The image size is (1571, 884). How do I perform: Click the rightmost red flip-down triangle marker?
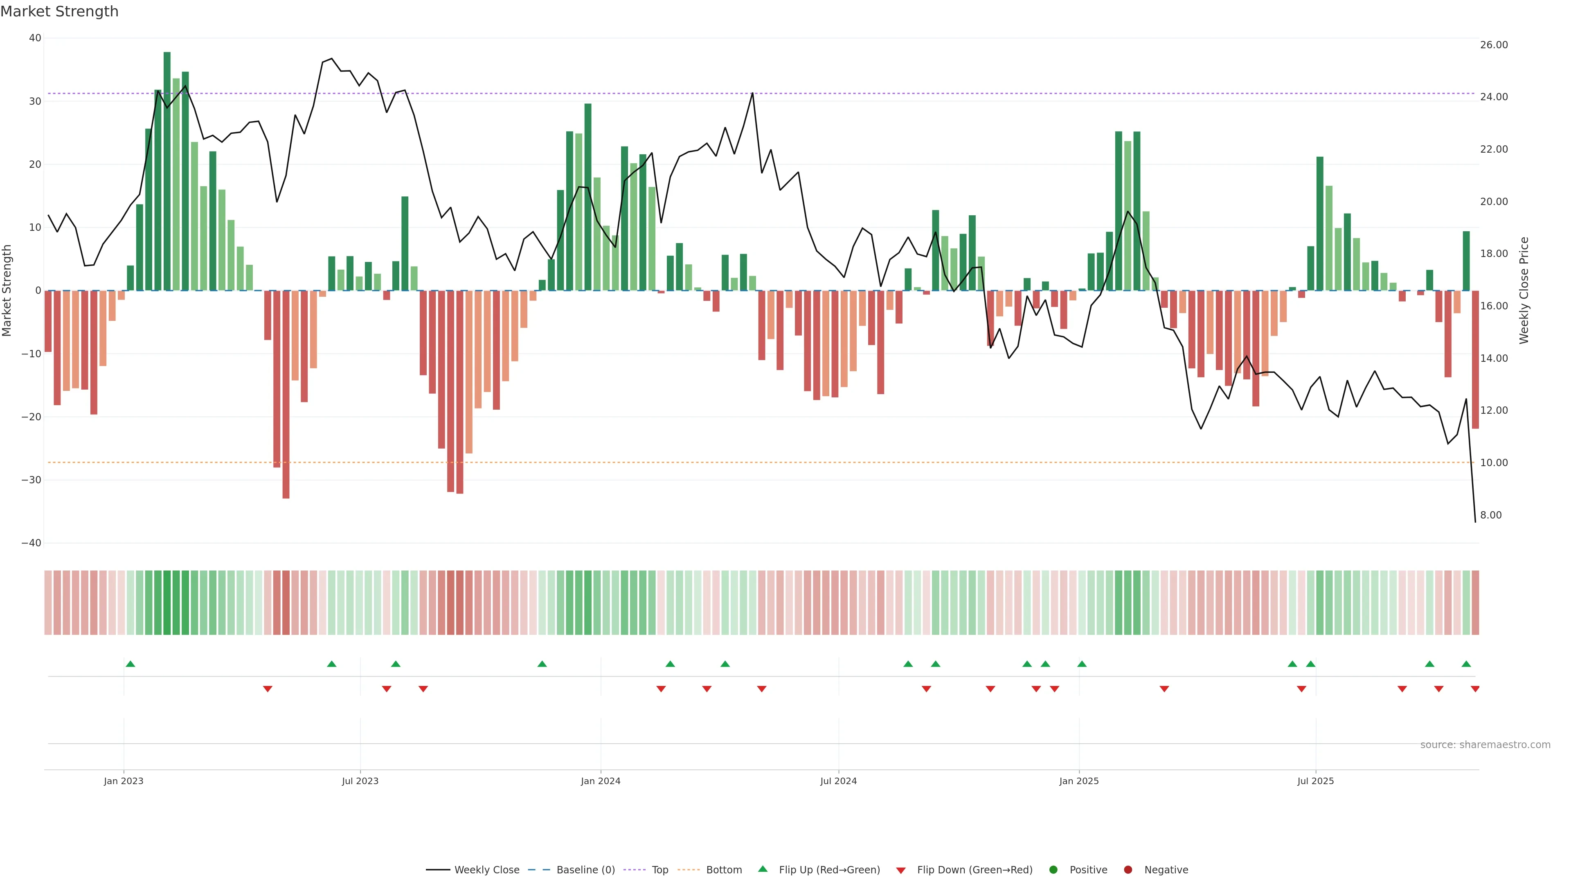pyautogui.click(x=1474, y=689)
